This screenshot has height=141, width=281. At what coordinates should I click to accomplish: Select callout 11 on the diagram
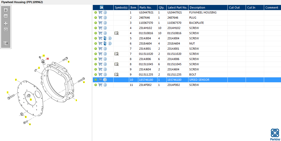point(44,56)
